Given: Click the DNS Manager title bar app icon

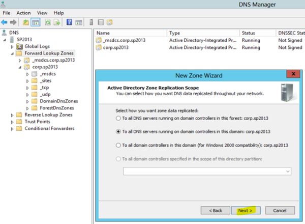Looking at the screenshot, I should click(3, 4).
